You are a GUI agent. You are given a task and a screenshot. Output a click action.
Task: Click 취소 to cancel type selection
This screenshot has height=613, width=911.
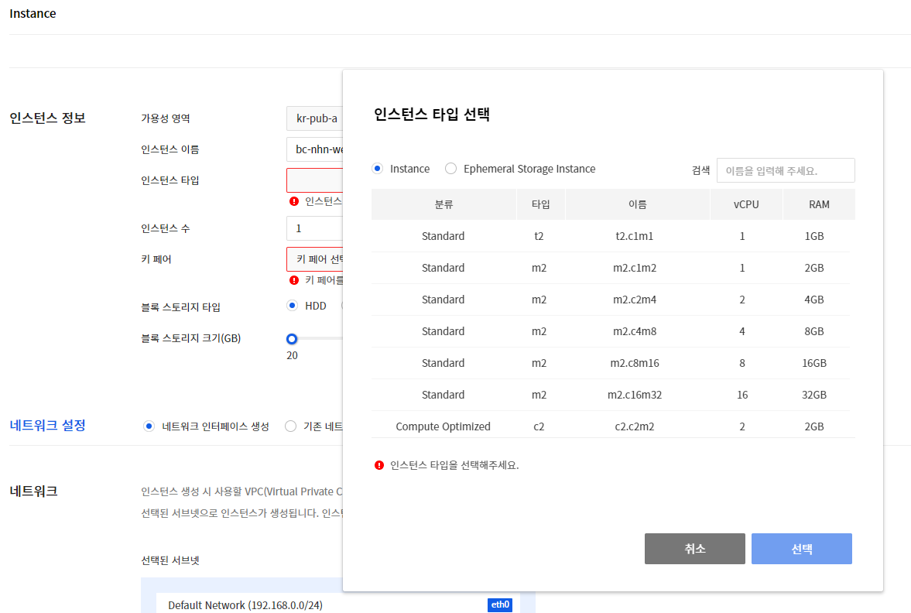click(x=694, y=548)
